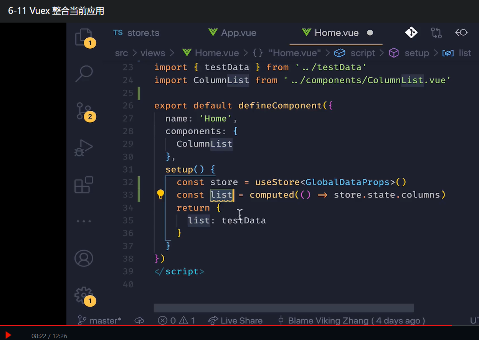Click views in the breadcrumb
The height and width of the screenshot is (340, 479).
coord(153,53)
